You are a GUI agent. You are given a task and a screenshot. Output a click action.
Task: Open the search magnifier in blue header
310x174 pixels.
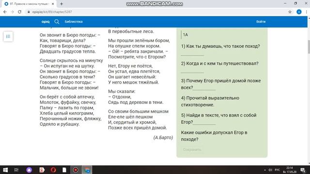click(57, 22)
